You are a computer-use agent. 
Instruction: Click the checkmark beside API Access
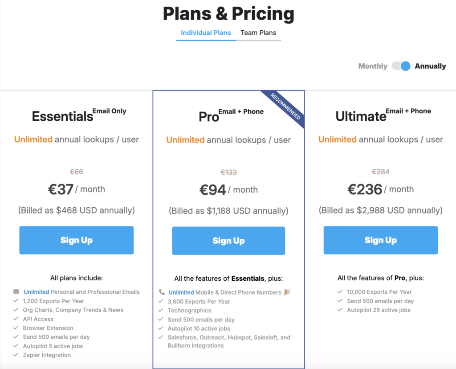coord(16,319)
